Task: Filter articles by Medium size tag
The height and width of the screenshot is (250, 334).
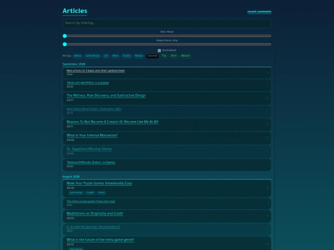Action: (186, 56)
